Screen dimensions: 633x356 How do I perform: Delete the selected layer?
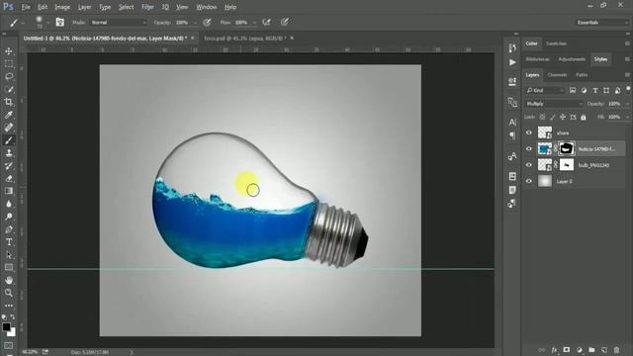pos(616,350)
